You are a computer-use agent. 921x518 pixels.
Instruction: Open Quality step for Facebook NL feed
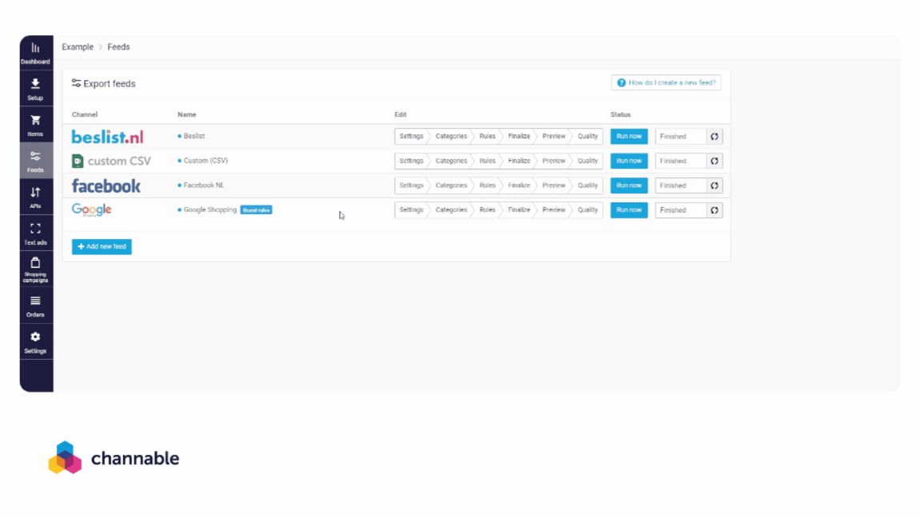588,185
